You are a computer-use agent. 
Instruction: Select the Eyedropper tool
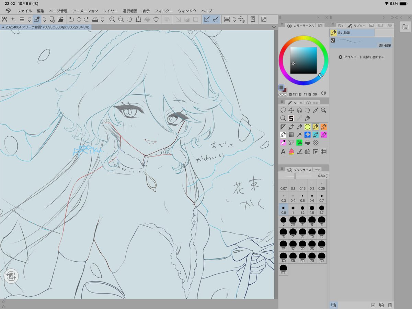click(x=316, y=110)
